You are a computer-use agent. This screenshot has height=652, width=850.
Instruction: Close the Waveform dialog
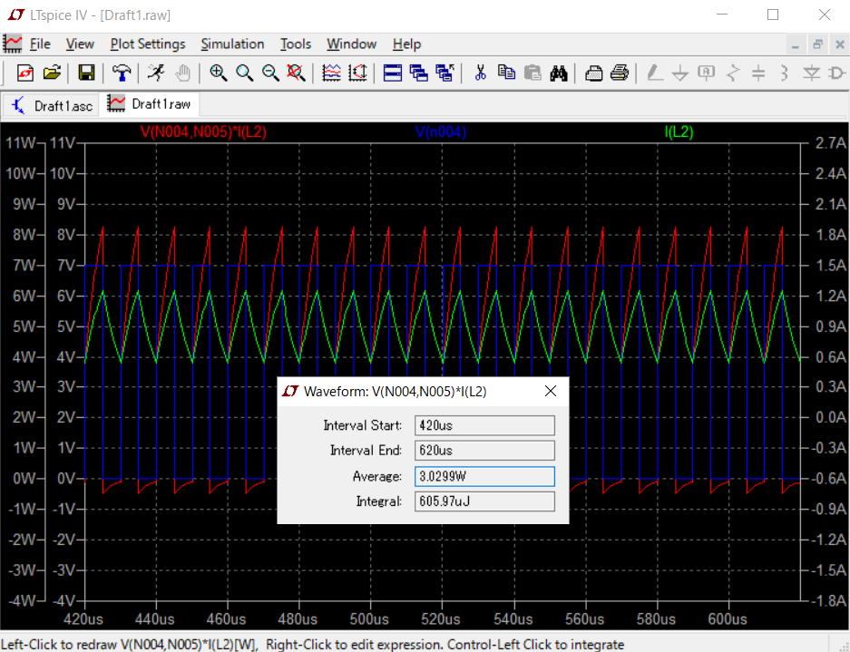[x=551, y=392]
